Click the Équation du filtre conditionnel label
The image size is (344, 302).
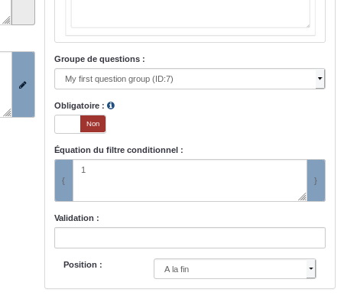(118, 150)
